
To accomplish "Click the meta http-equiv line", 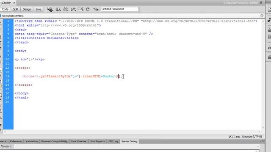I will [84, 34].
